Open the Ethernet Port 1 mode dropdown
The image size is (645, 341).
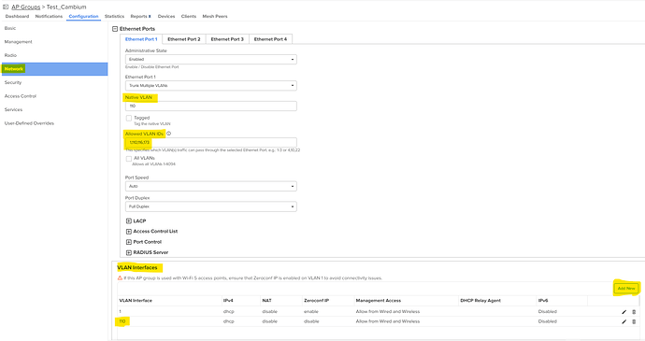(211, 86)
